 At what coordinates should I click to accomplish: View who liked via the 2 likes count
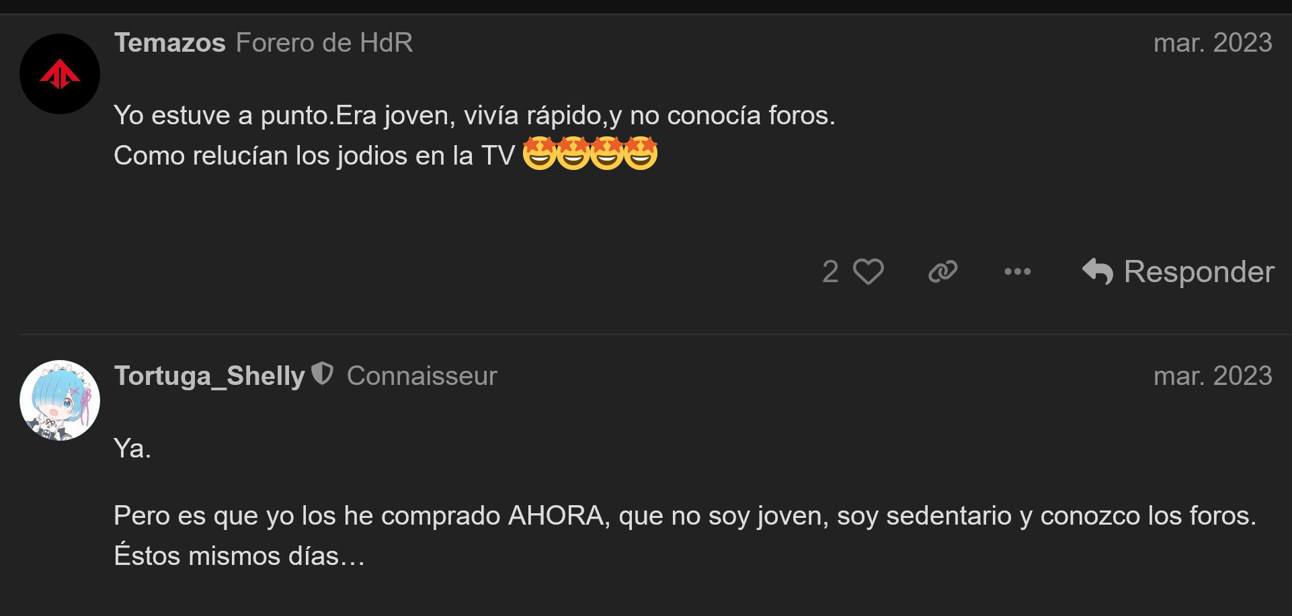[830, 272]
